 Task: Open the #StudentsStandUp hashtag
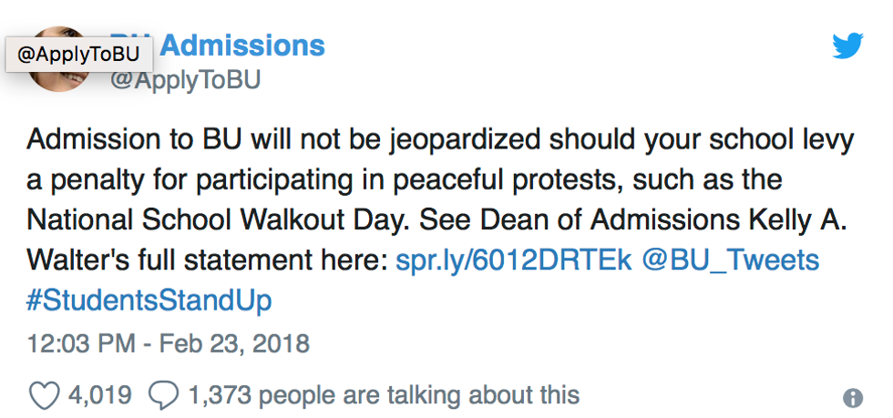149,300
